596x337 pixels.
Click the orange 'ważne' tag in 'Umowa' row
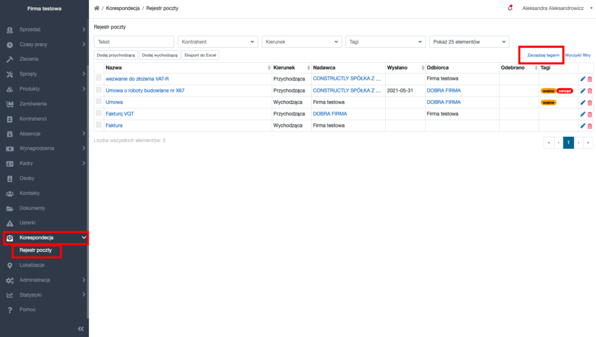coord(548,102)
